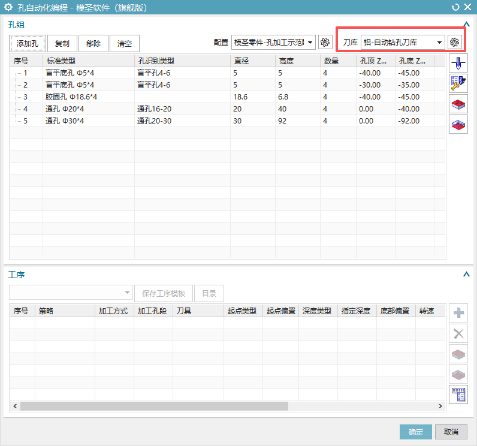Open the operation template dropdown in 工序
Viewport: 477px width, 446px height.
coord(71,293)
